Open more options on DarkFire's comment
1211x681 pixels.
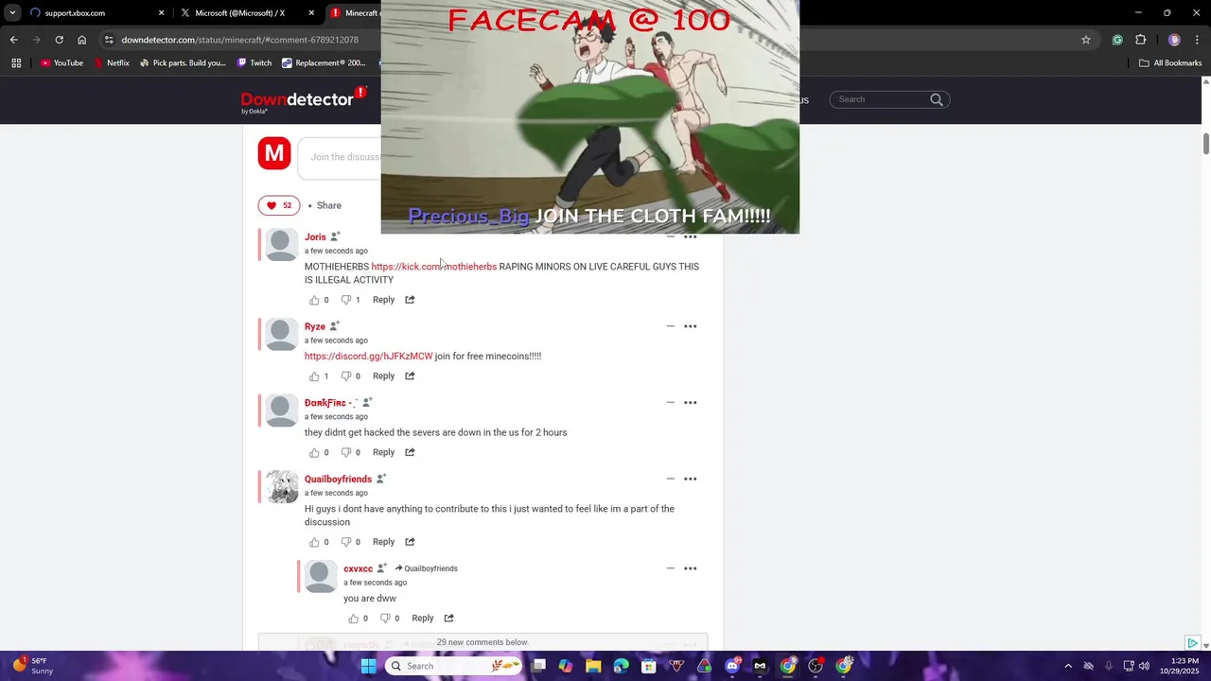(691, 403)
